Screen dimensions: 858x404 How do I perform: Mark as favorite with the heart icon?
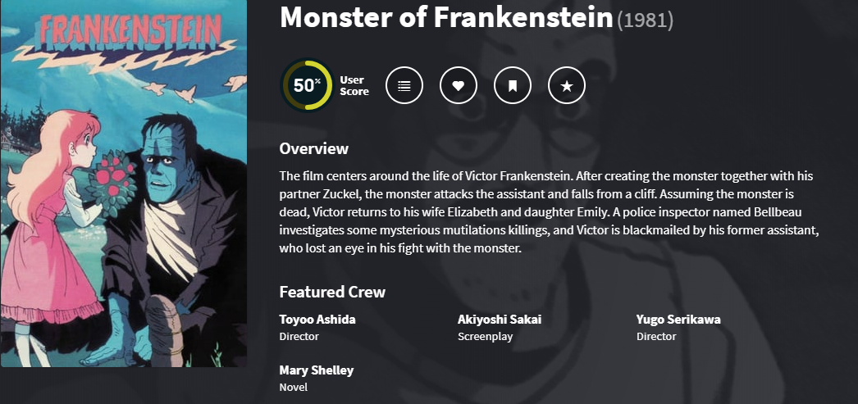pyautogui.click(x=459, y=85)
